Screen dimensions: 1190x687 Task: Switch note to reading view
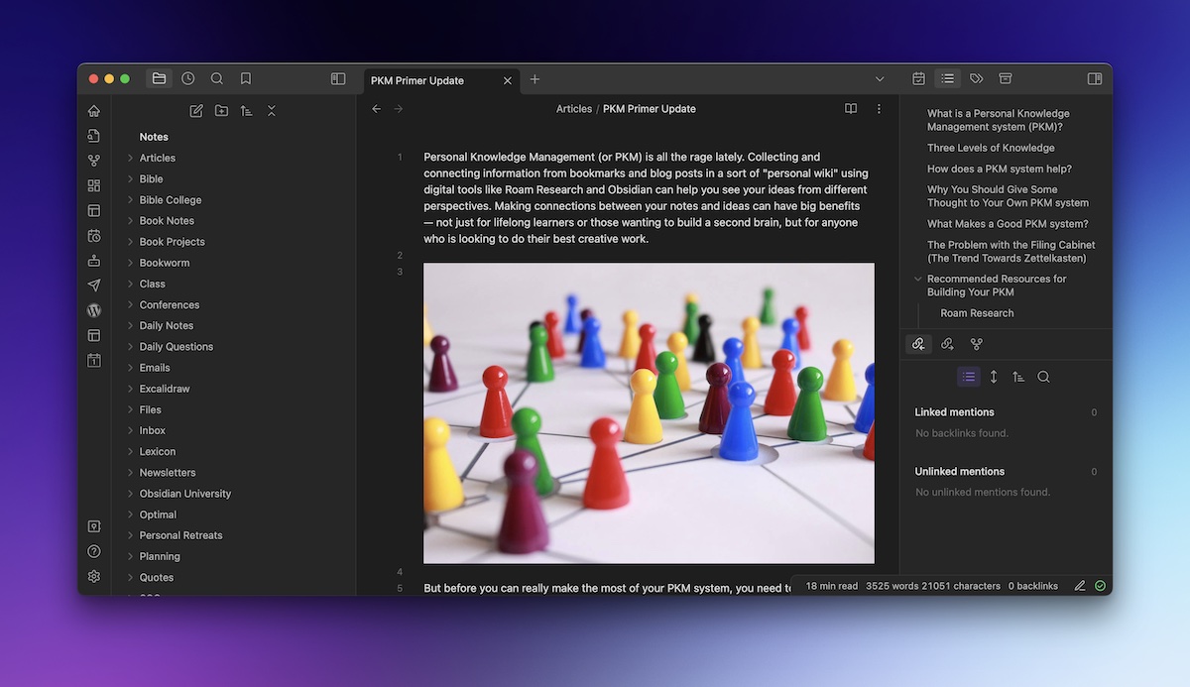tap(851, 109)
